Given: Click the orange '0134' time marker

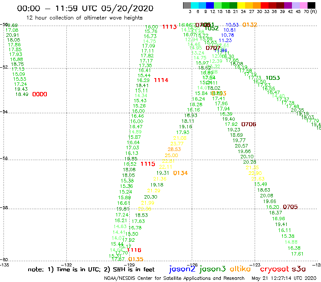Looking at the screenshot, I should tap(180, 173).
